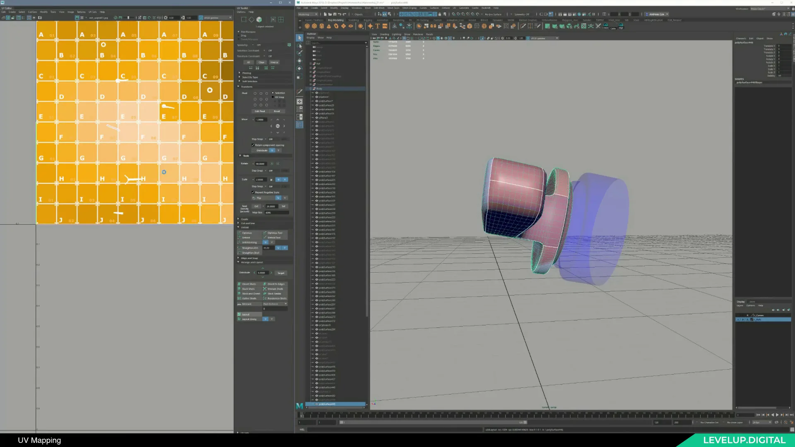Activate the Select tool arrow in the toolbox
The image size is (795, 447).
point(300,38)
